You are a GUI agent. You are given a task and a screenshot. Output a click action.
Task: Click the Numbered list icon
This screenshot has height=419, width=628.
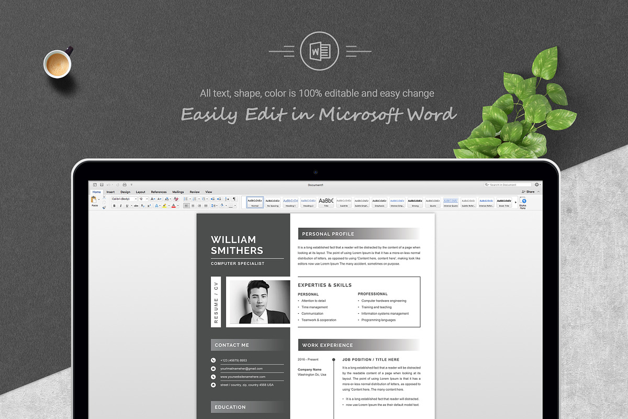195,199
